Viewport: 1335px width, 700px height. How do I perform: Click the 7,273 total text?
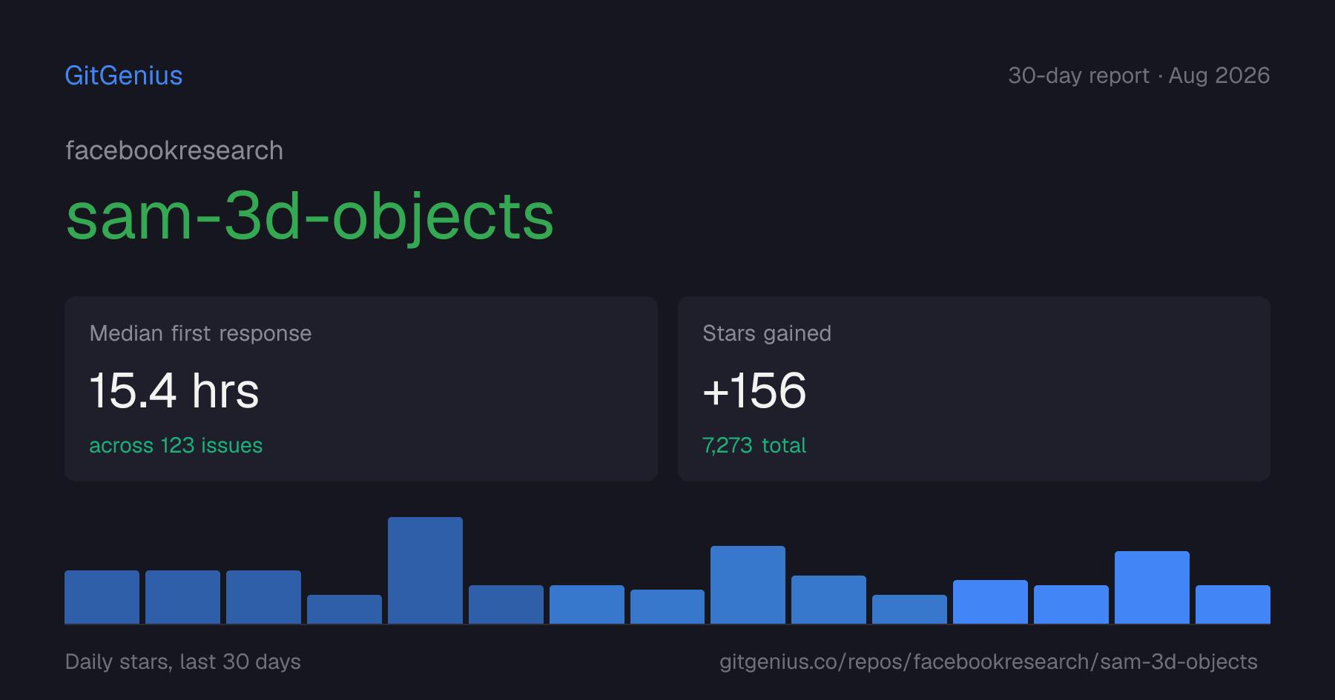pyautogui.click(x=754, y=445)
